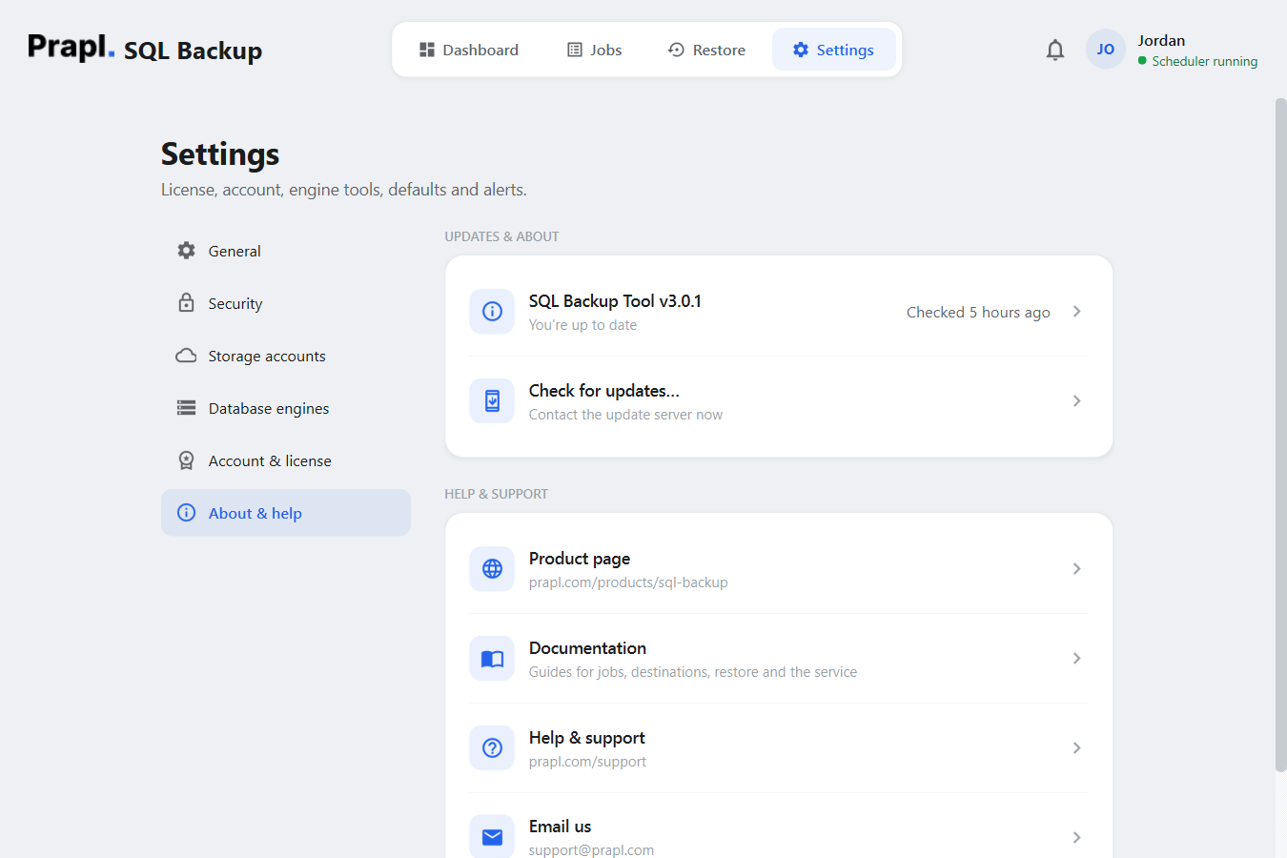Open Database engines settings section
1287x858 pixels.
click(x=286, y=408)
